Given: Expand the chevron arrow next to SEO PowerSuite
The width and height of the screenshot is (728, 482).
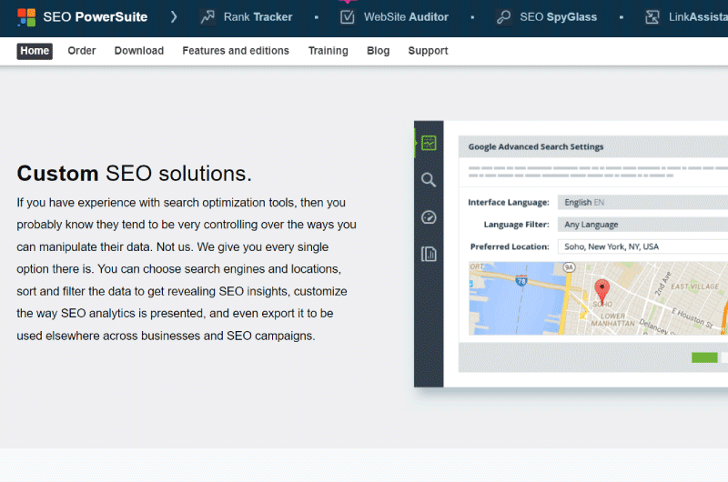Looking at the screenshot, I should point(174,17).
